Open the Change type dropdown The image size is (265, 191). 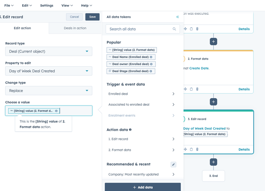tap(49, 91)
